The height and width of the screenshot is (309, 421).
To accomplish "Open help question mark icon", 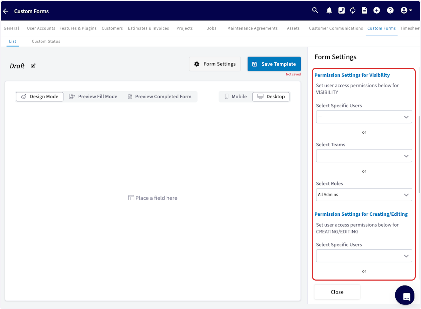I will click(x=390, y=11).
